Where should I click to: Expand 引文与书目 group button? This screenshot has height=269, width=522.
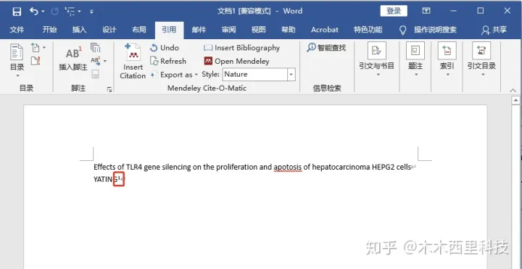pos(376,60)
